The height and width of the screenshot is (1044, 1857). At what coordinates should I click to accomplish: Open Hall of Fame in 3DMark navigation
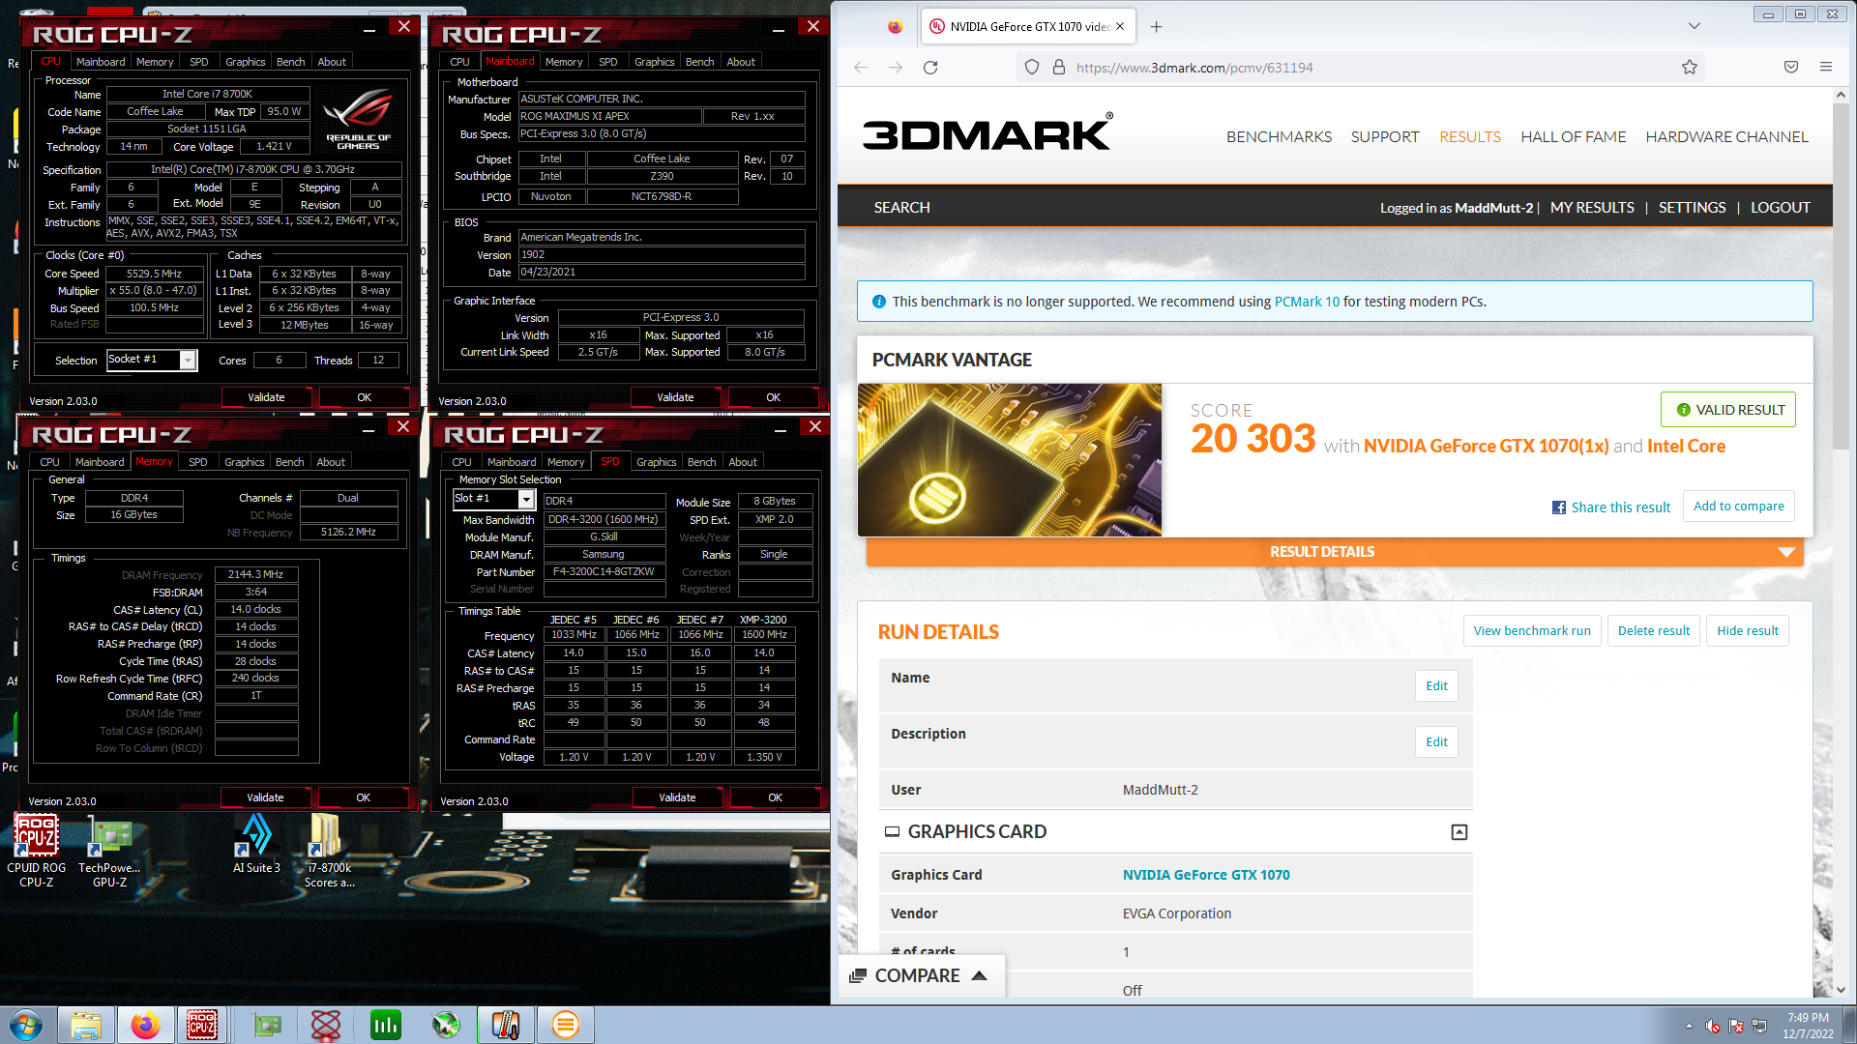point(1573,136)
